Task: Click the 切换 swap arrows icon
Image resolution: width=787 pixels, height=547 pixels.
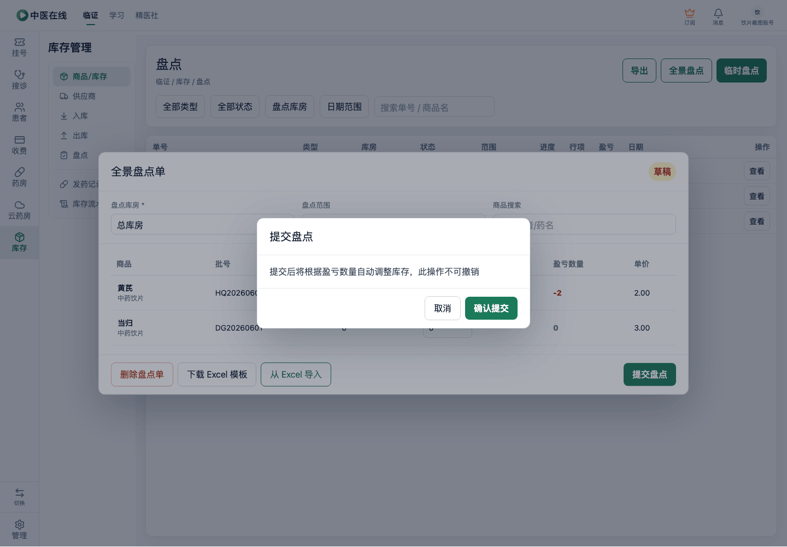Action: 20,492
